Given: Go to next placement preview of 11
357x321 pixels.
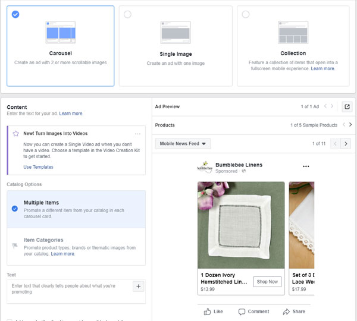Looking at the screenshot, I should click(346, 143).
